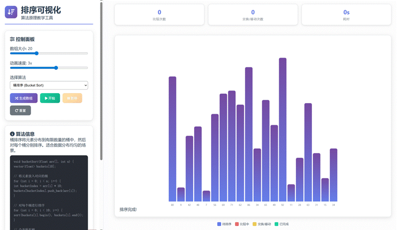Image resolution: width=397 pixels, height=230 pixels.
Task: Click the blue 待排序 legend swatch
Action: coord(219,224)
